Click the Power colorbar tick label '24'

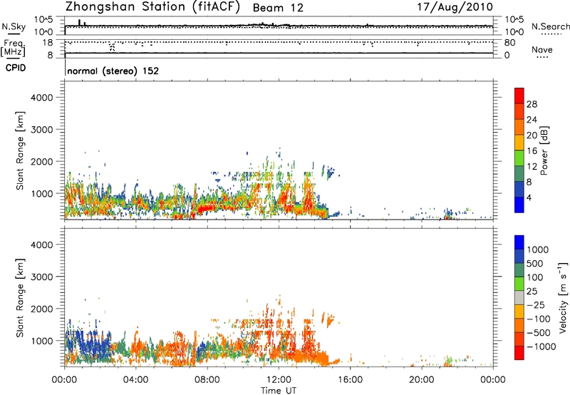tap(532, 120)
